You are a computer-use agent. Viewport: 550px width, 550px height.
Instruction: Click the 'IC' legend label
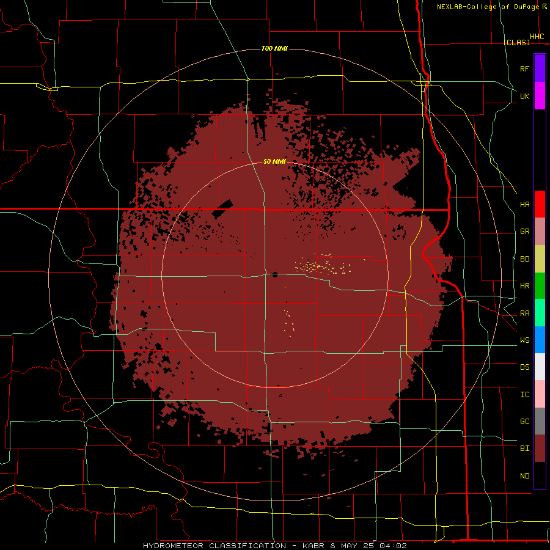[525, 395]
